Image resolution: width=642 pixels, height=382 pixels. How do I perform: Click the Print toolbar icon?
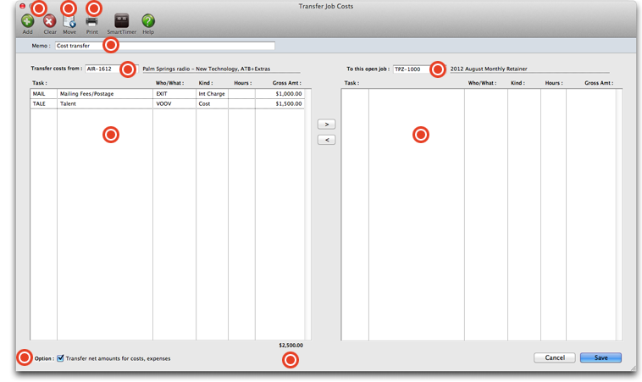91,21
